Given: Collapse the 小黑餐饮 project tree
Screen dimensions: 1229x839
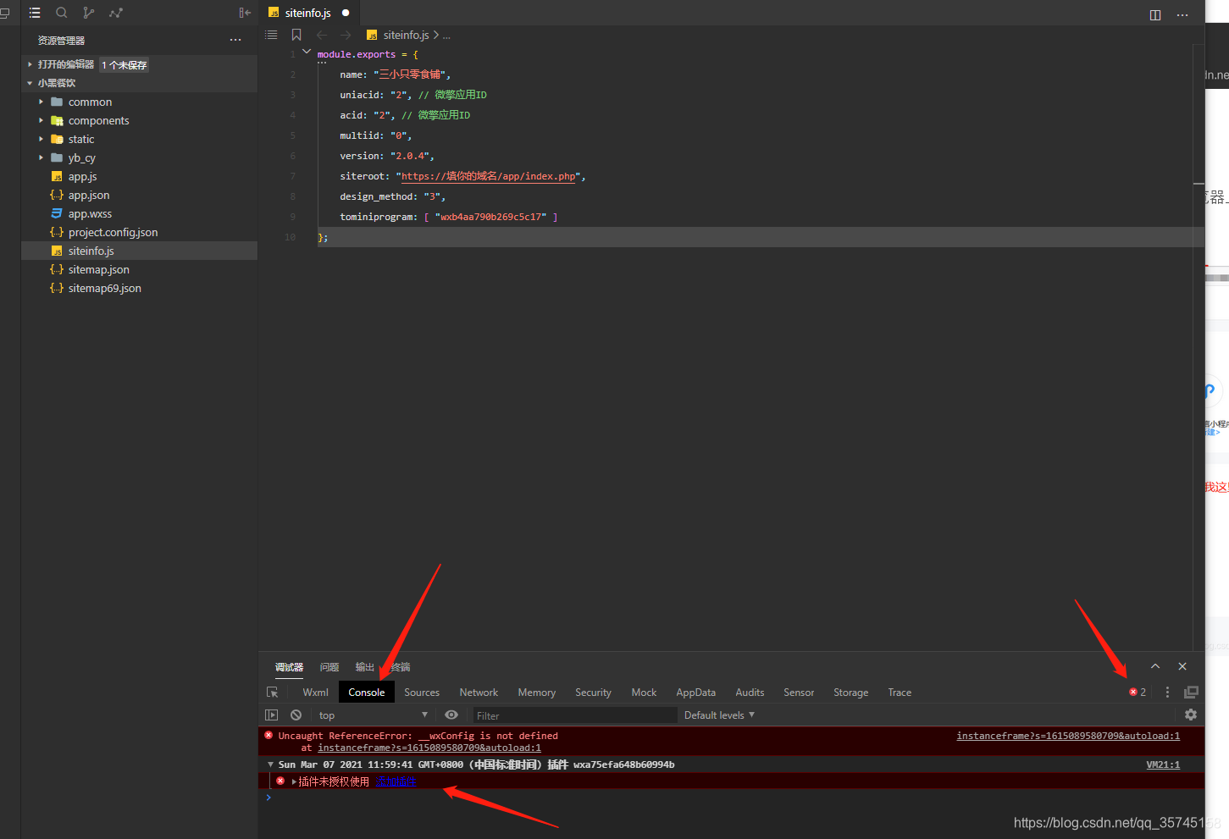Looking at the screenshot, I should tap(30, 83).
